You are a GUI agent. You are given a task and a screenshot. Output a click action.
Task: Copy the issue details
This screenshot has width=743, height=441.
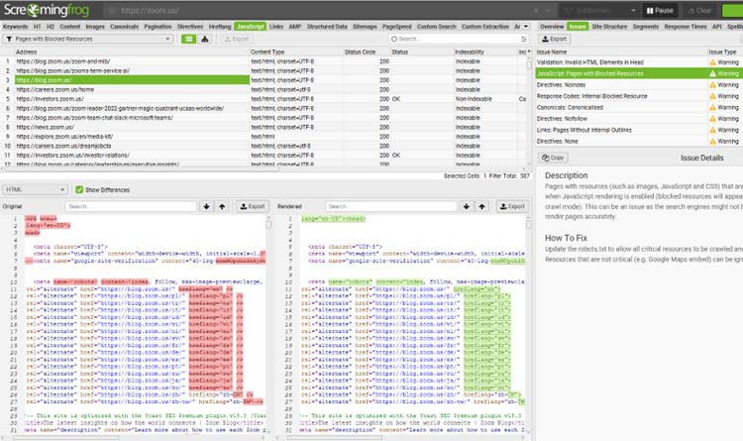tap(555, 158)
